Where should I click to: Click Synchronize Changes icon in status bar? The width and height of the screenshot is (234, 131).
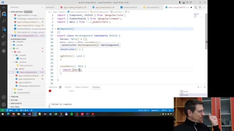(x=16, y=110)
